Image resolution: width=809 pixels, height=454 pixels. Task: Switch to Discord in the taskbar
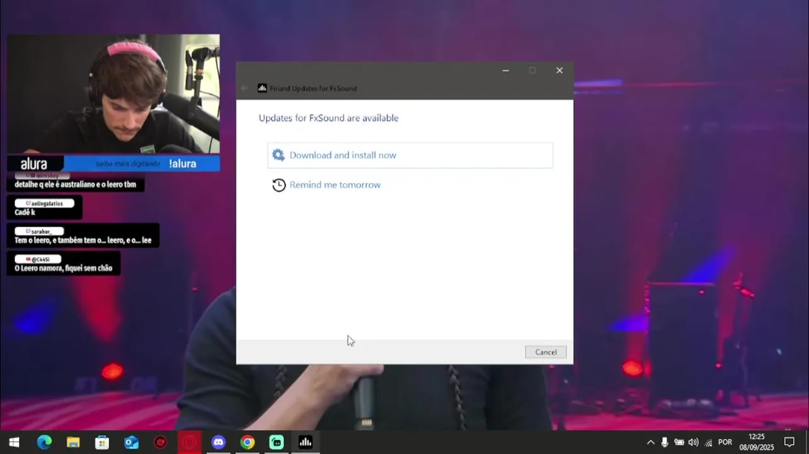(x=219, y=442)
